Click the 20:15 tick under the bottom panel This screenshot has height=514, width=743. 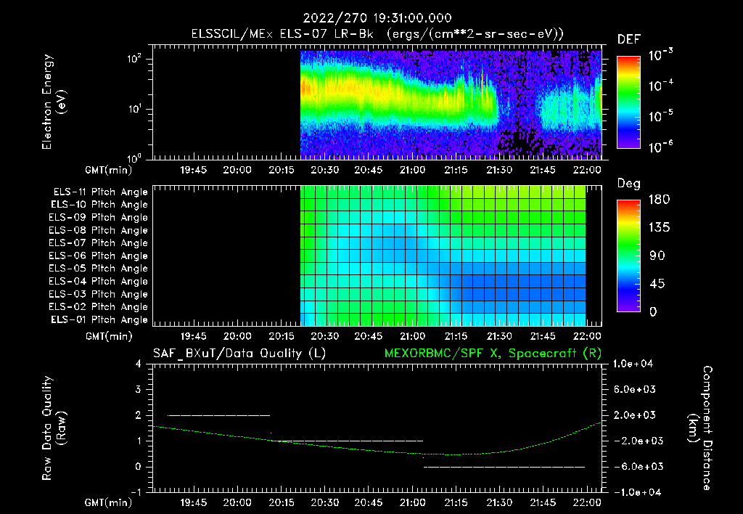[x=281, y=502]
